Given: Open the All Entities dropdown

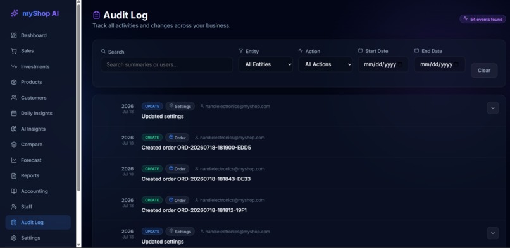Looking at the screenshot, I should [266, 64].
